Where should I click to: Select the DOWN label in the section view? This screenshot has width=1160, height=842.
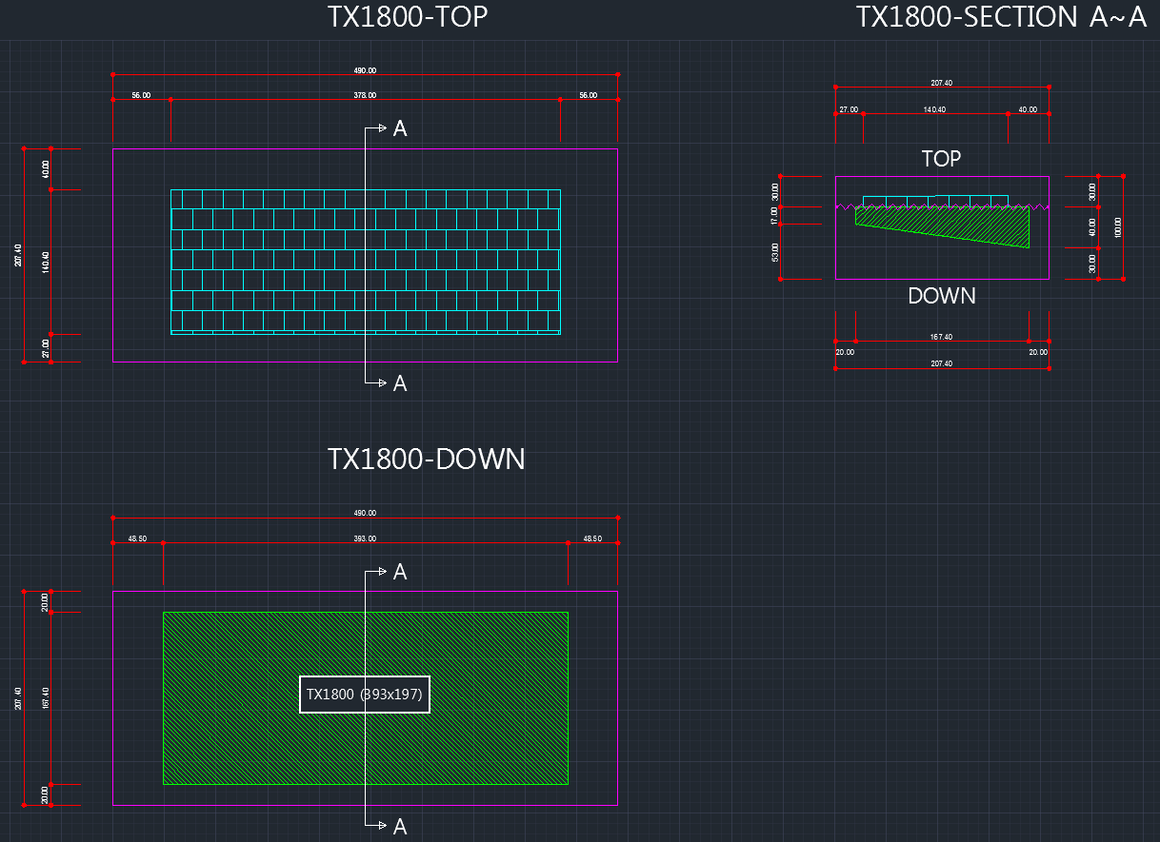941,296
